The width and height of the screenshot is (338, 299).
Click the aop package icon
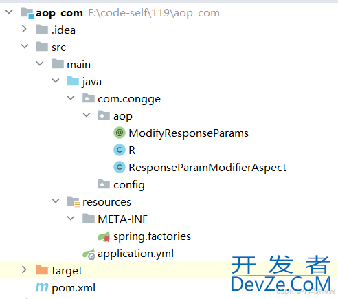pos(104,115)
